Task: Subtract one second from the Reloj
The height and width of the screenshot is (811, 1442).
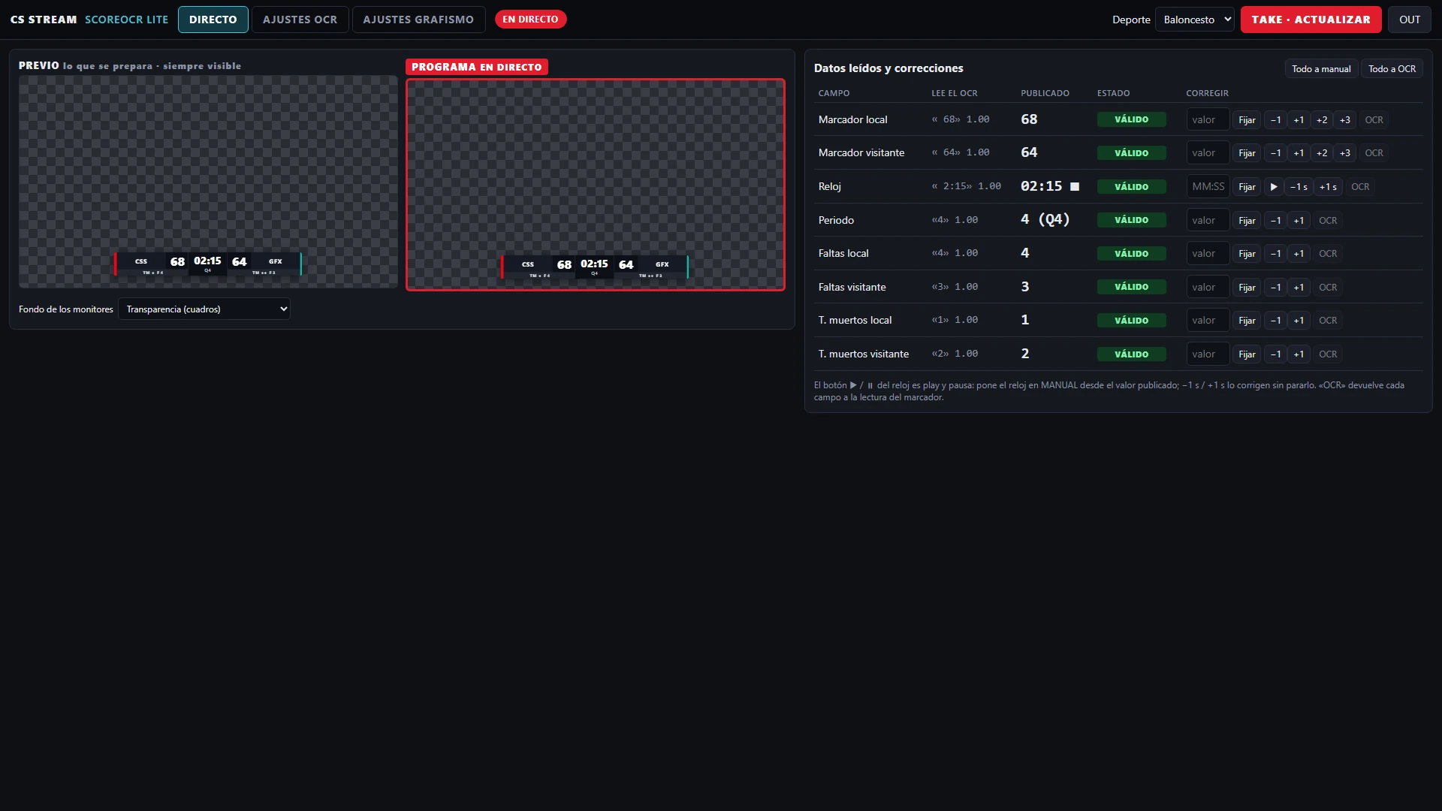Action: [x=1299, y=187]
